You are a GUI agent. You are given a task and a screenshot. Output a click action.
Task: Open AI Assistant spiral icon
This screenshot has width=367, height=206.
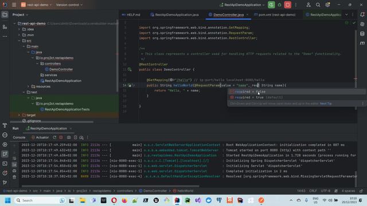pos(362,24)
